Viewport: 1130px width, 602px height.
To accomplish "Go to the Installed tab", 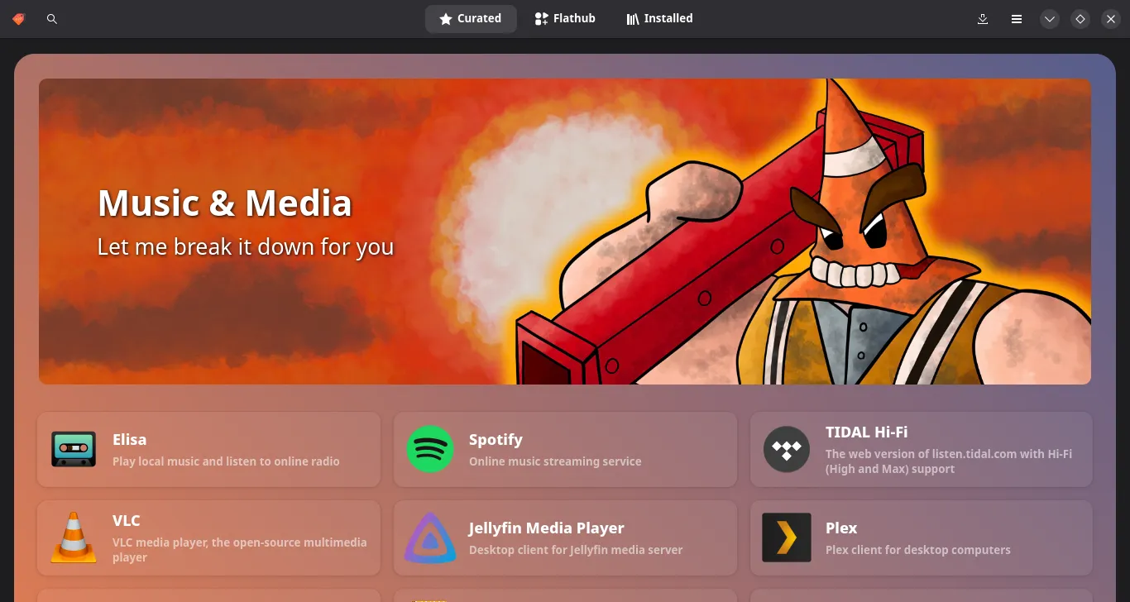I will pos(659,18).
